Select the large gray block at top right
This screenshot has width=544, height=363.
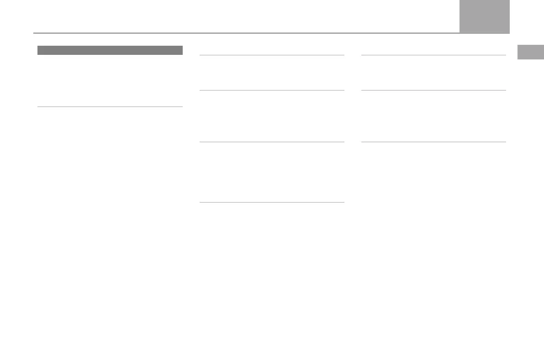pyautogui.click(x=484, y=16)
